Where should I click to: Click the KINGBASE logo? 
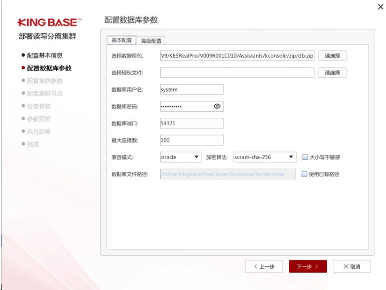click(x=49, y=22)
